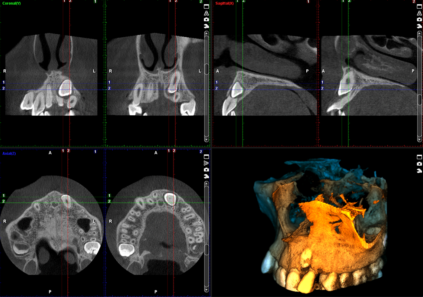Click the Coronal scrollbar down arrow
Screen dimensions: 423x297
coord(207,140)
